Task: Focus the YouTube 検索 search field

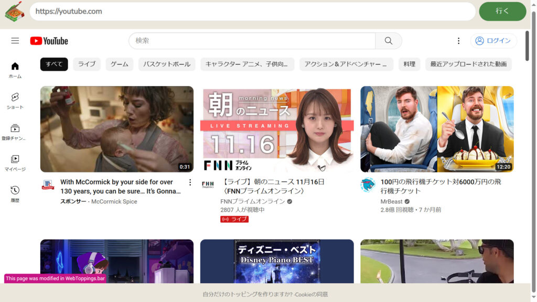Action: 252,41
